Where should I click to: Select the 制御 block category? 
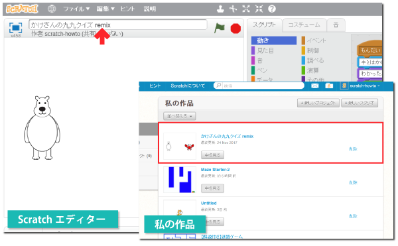click(x=310, y=50)
